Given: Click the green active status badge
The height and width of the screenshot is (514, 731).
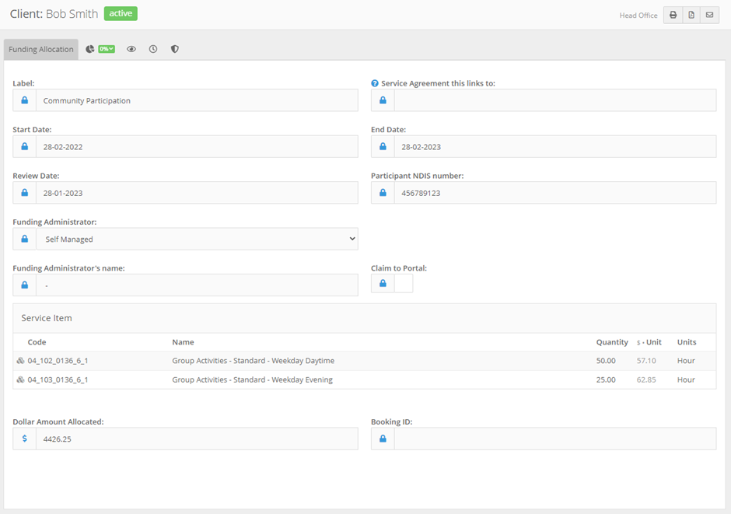Looking at the screenshot, I should point(121,13).
